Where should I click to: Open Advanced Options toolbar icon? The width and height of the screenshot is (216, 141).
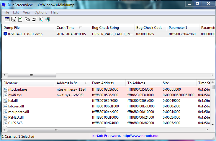click(x=7, y=19)
